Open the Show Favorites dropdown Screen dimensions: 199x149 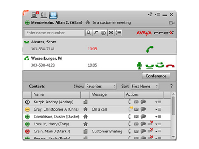pos(101,87)
